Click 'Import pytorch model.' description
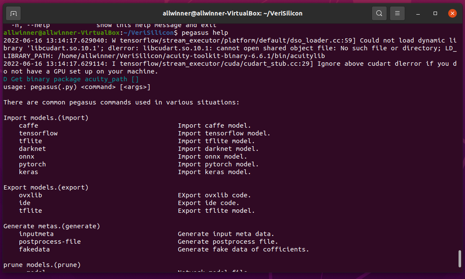 click(x=218, y=164)
